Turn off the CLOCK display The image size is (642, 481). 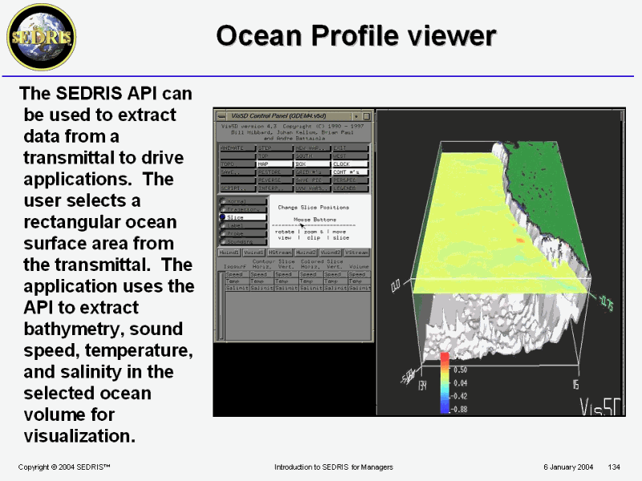350,164
